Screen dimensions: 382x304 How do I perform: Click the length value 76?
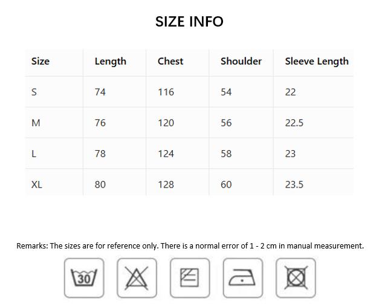(100, 122)
